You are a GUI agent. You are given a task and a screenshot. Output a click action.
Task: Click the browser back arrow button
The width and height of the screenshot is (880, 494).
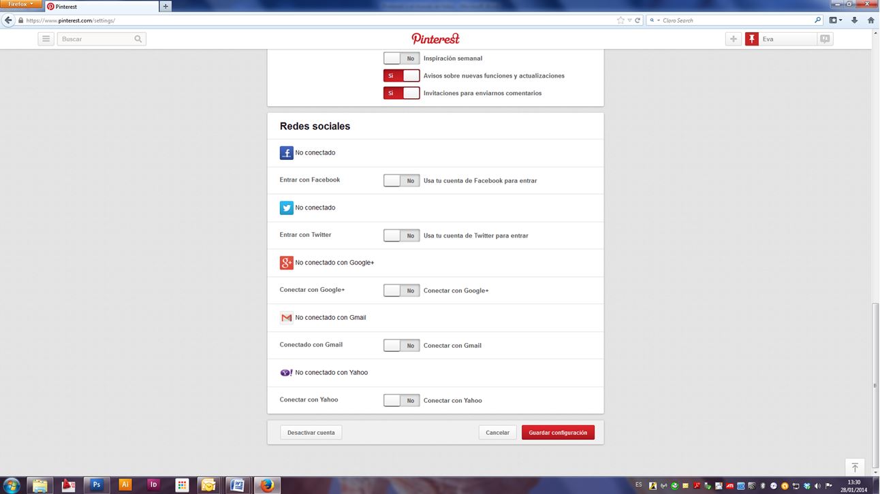(8, 20)
